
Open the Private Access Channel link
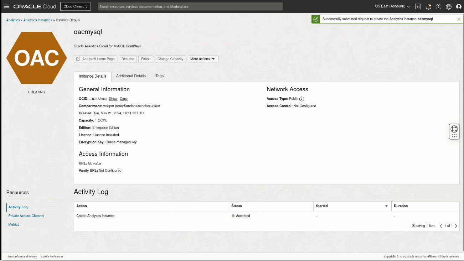(26, 216)
